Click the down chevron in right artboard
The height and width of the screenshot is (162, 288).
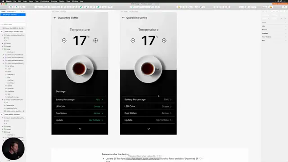pyautogui.click(x=148, y=129)
